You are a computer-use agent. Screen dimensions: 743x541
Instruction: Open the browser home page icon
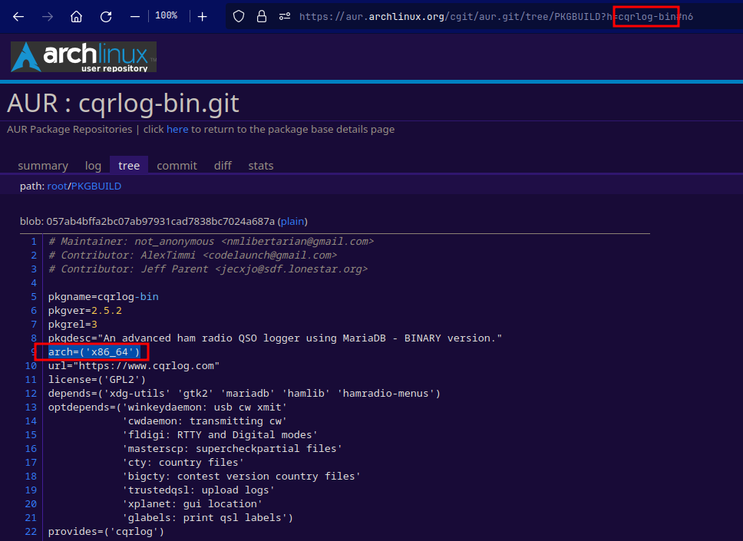[76, 17]
